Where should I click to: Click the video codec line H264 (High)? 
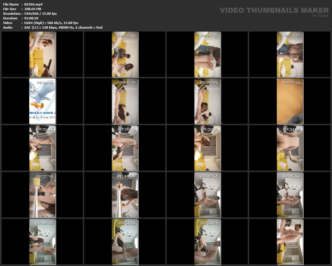pyautogui.click(x=51, y=23)
